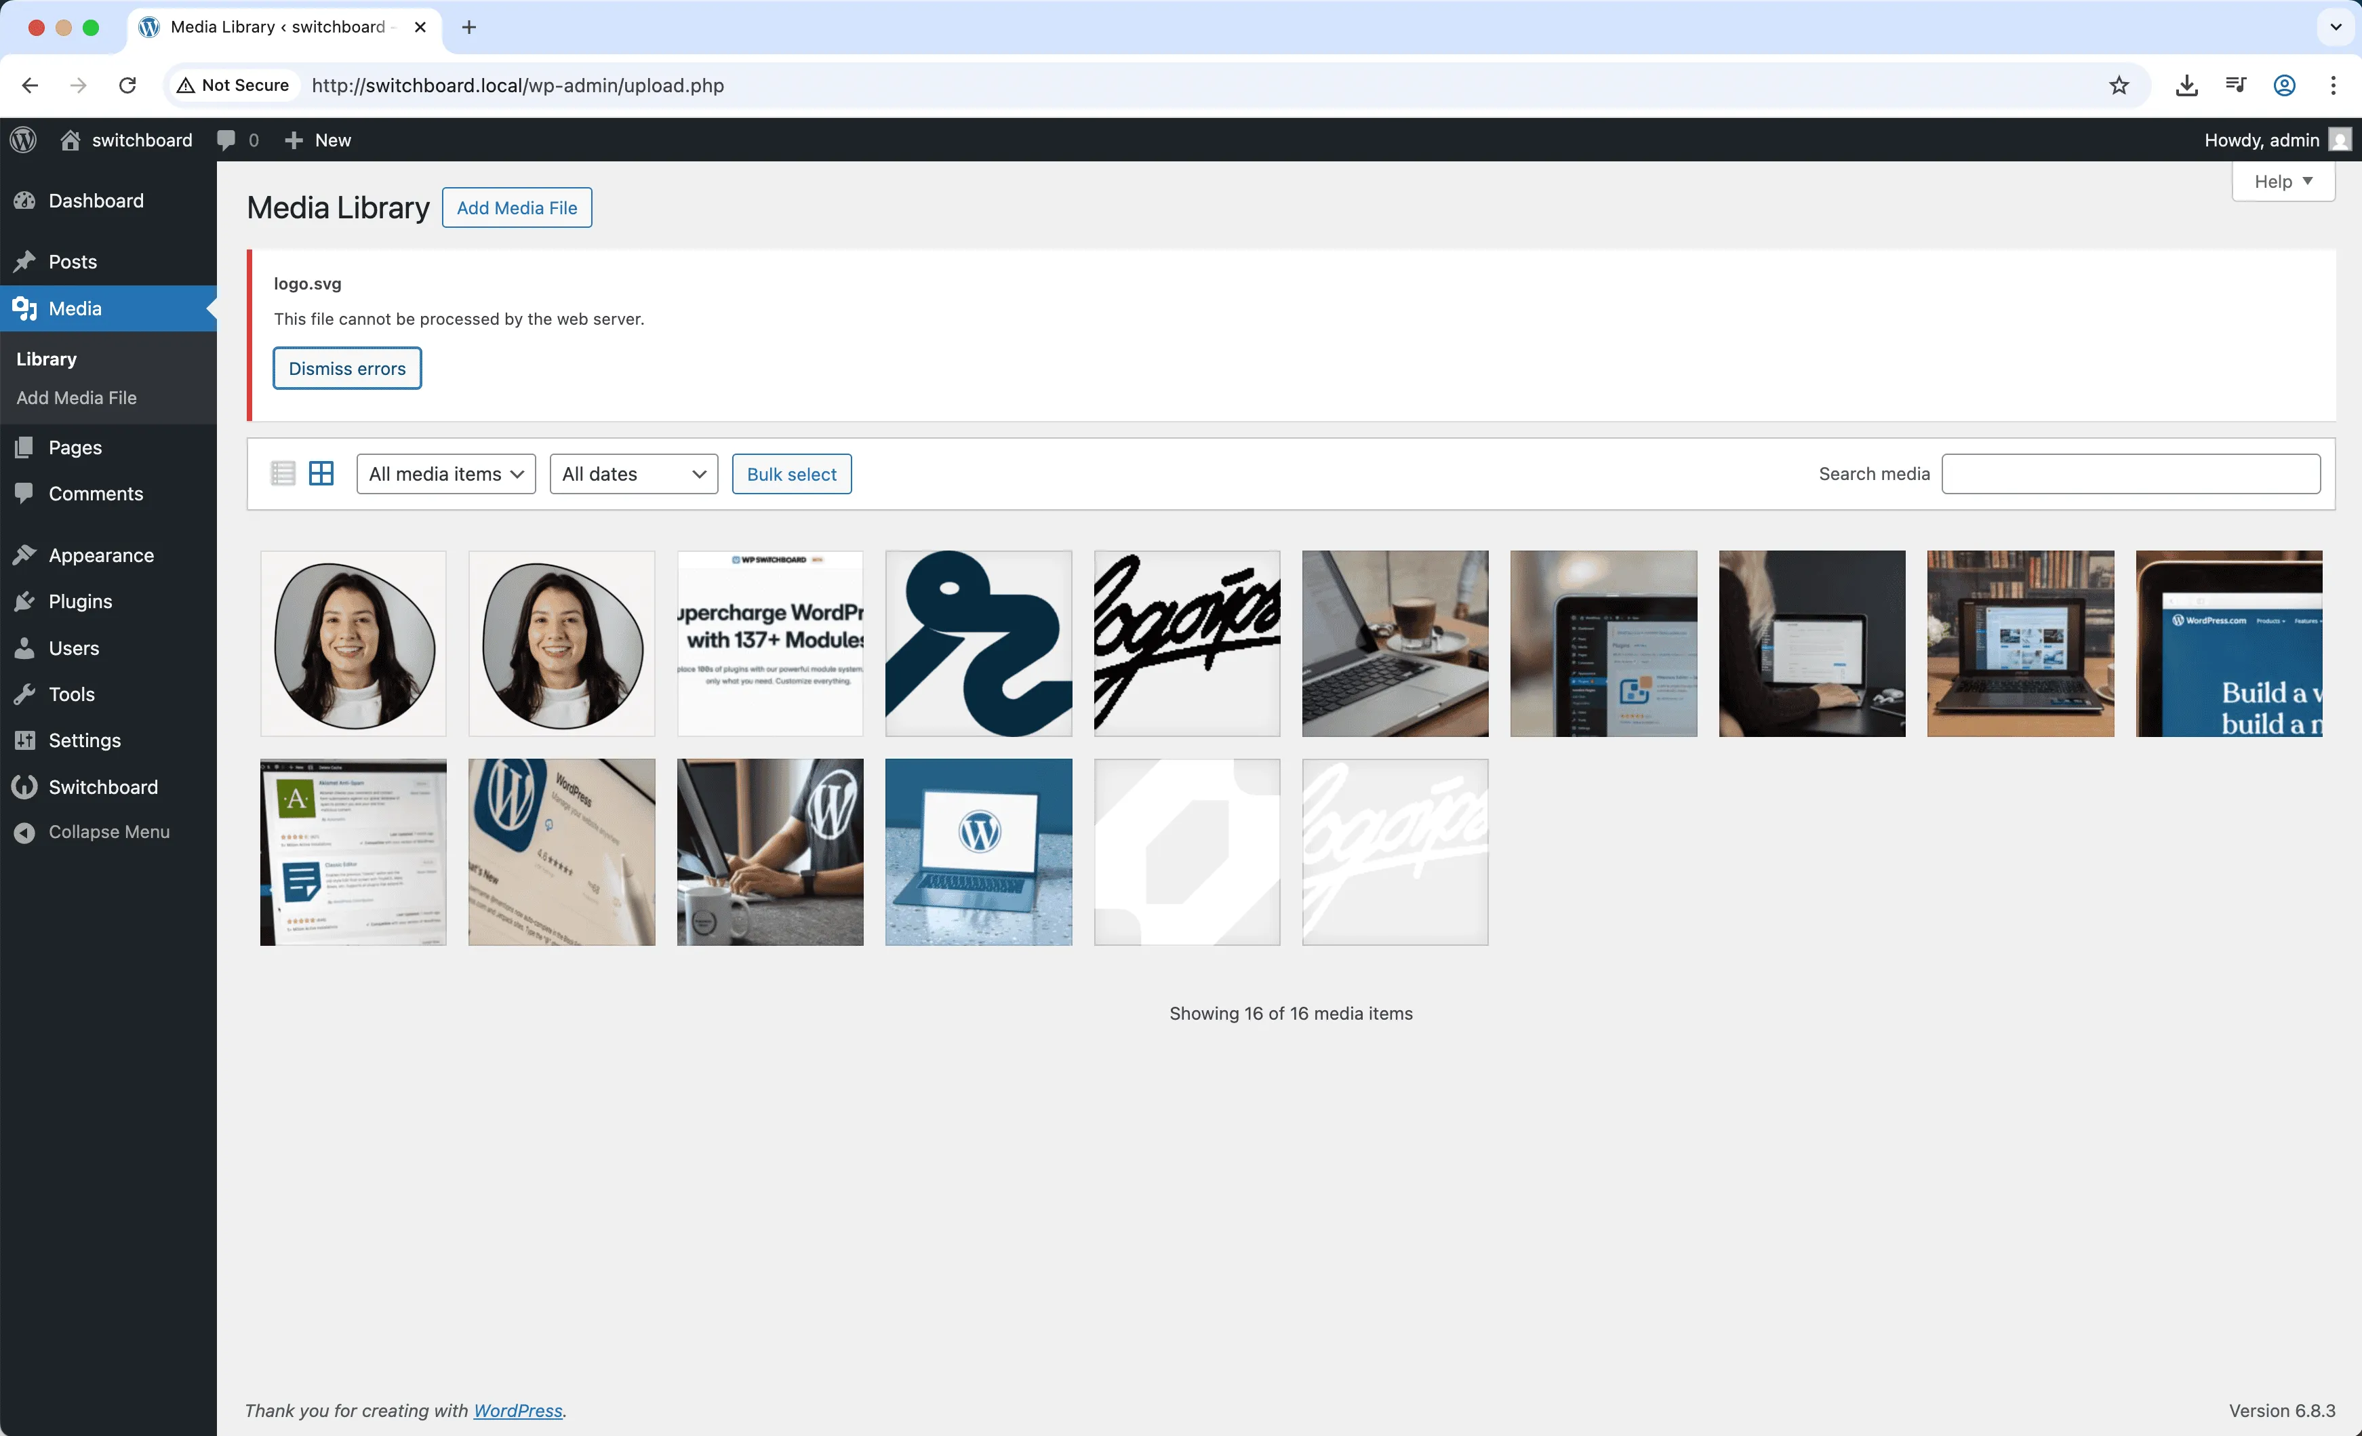Switch to grid view mode
Screen dimensions: 2362x1436
point(321,473)
